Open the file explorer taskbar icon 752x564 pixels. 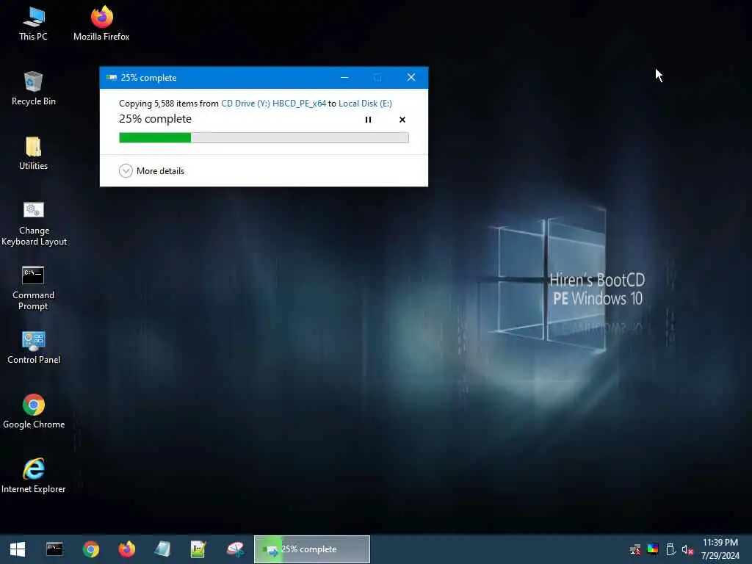click(162, 549)
